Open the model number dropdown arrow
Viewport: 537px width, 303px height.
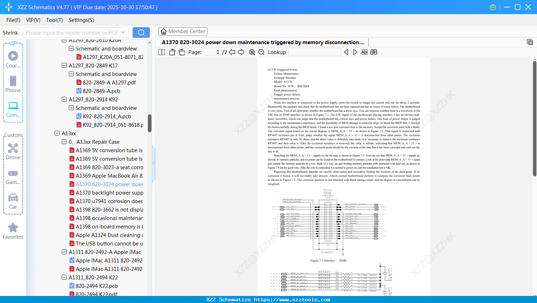[123, 32]
